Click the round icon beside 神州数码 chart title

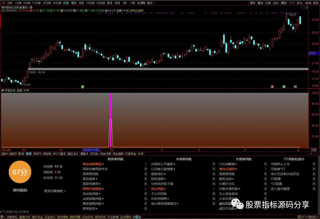(31, 7)
